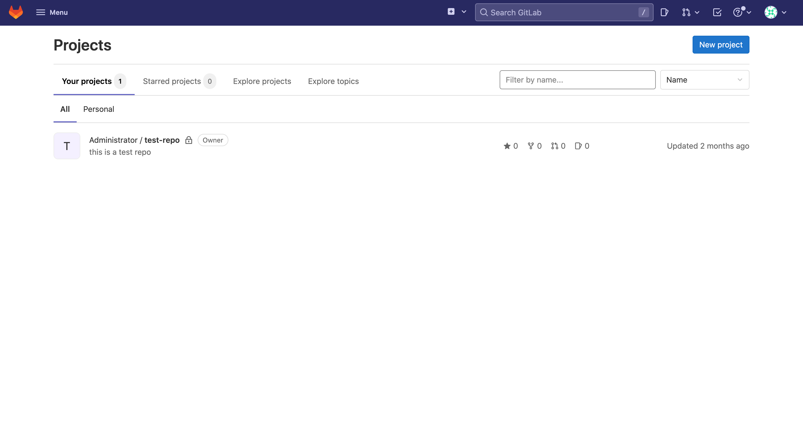Open the Issues icon in navbar

[x=664, y=13]
